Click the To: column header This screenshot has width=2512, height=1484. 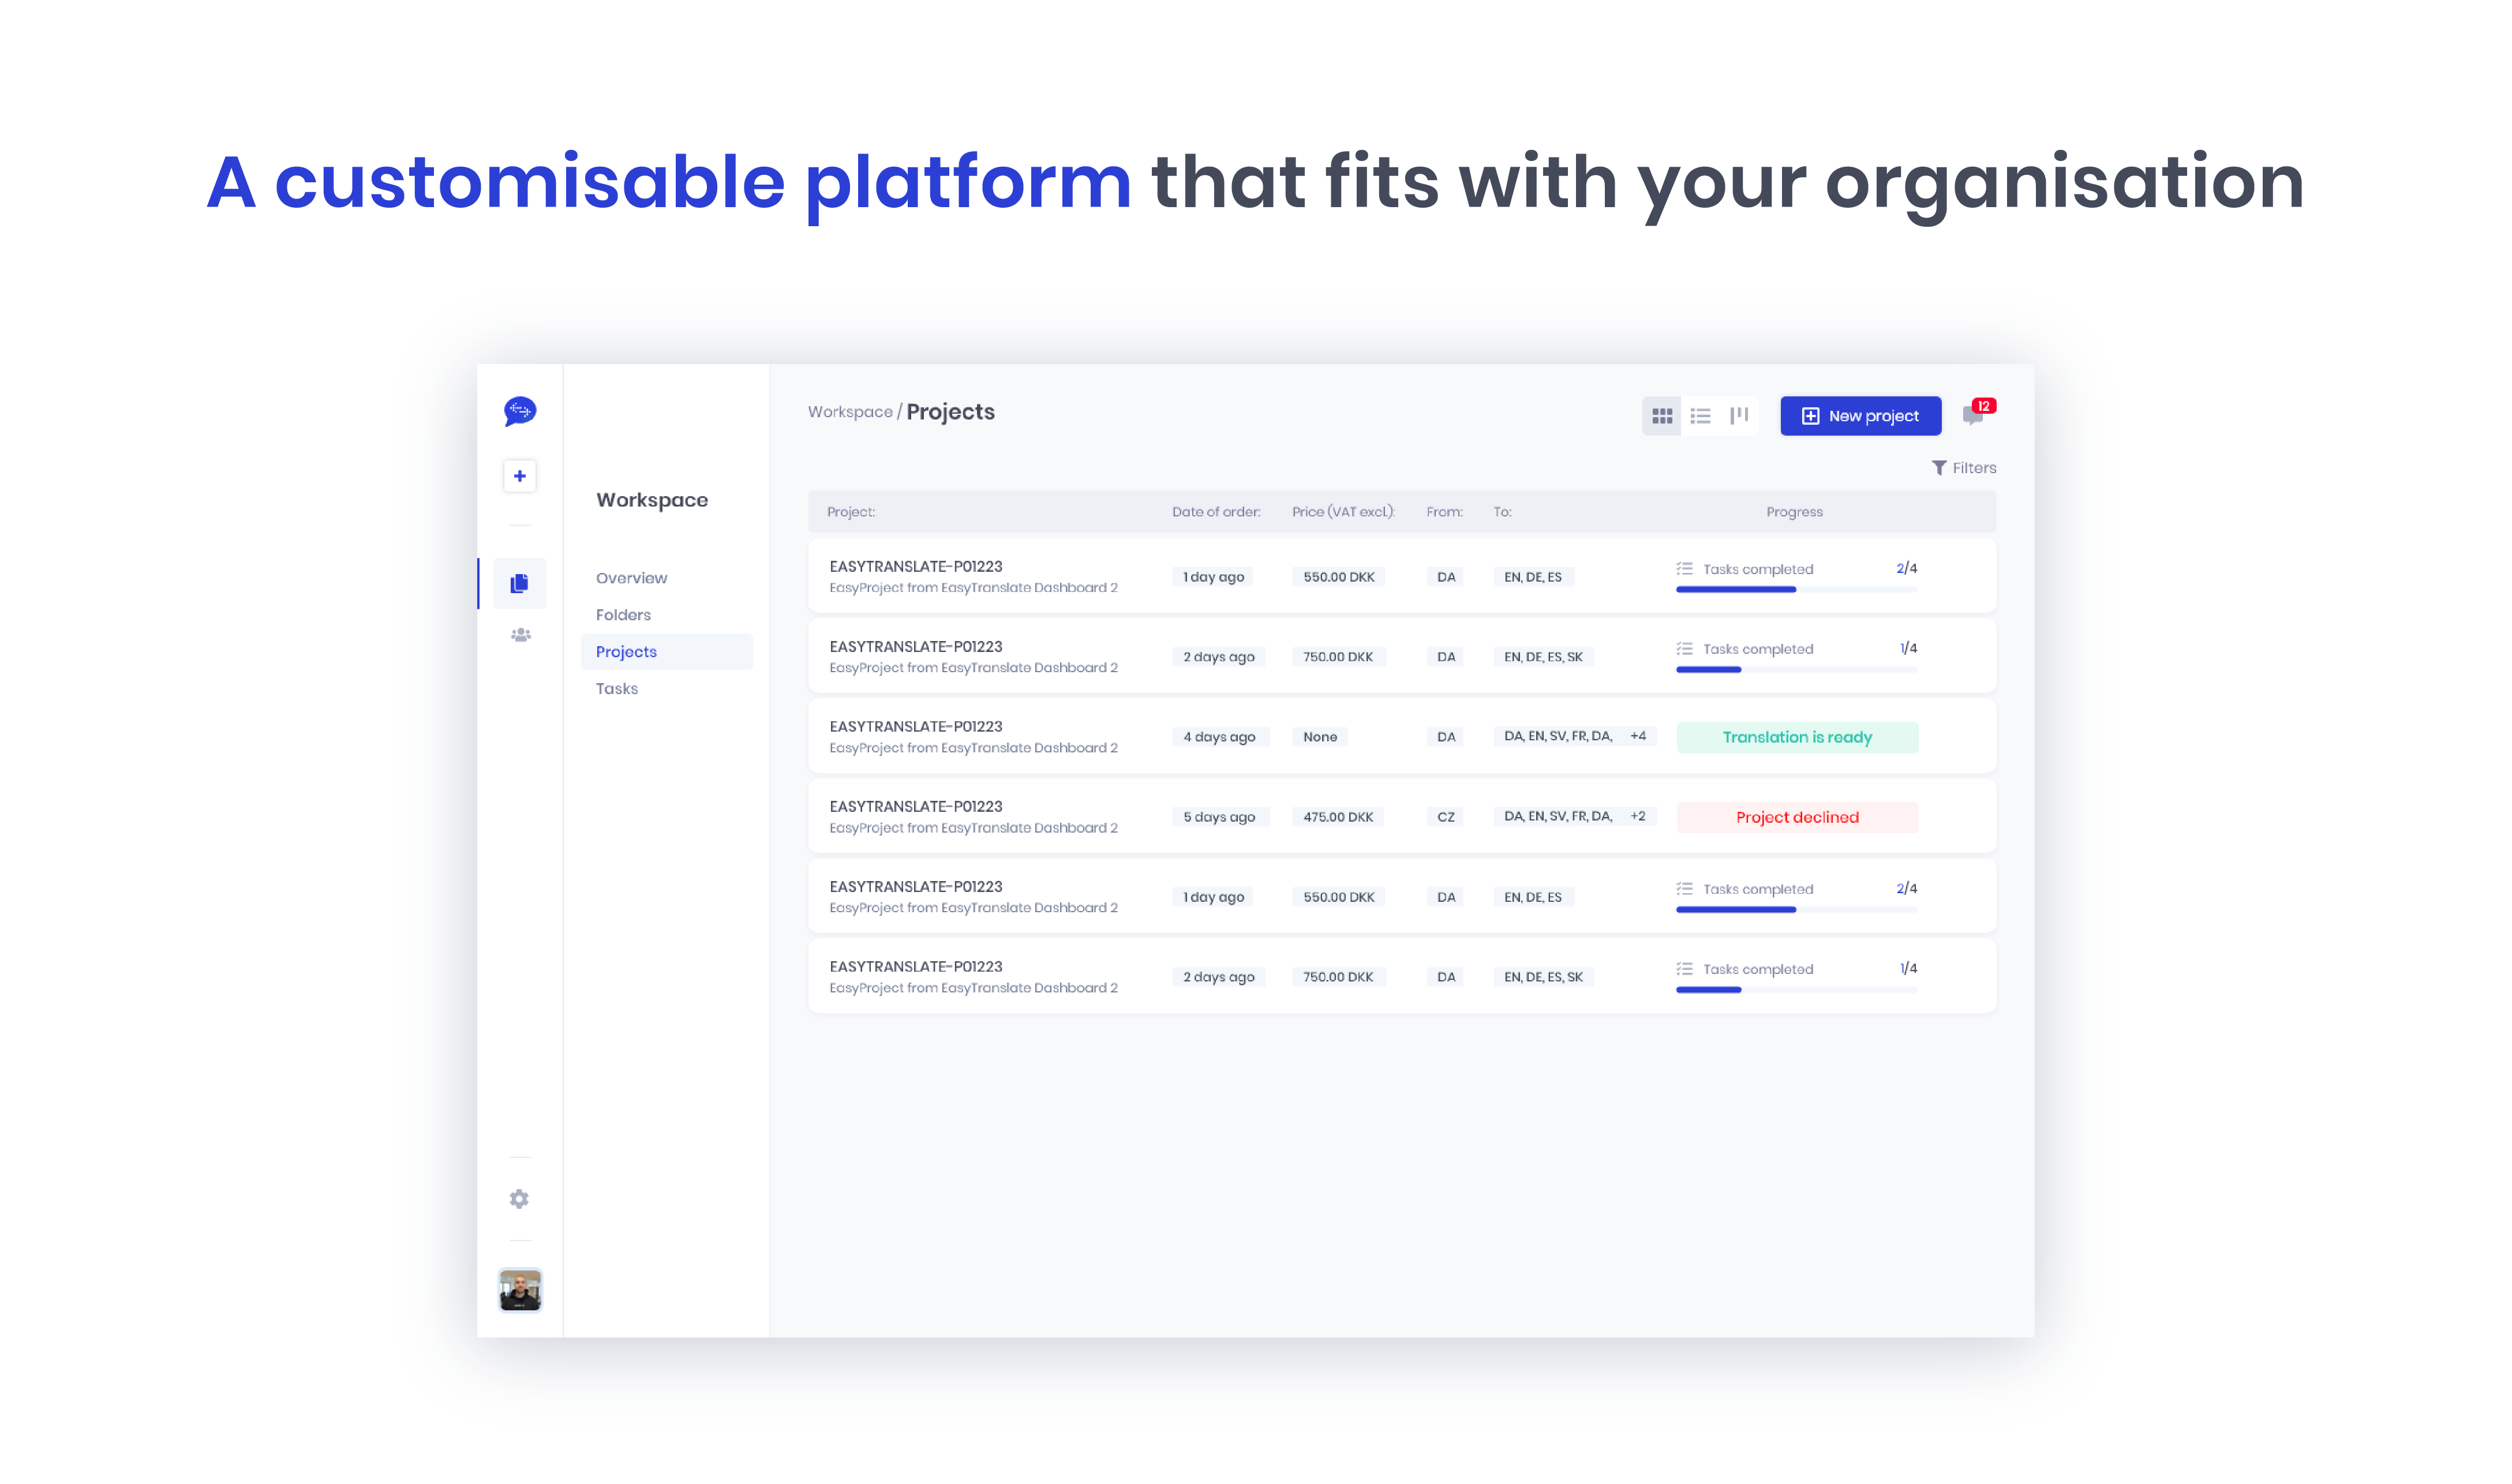1502,512
